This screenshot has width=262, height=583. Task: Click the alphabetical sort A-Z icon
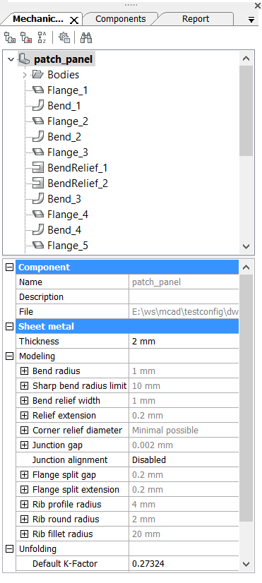click(x=42, y=37)
